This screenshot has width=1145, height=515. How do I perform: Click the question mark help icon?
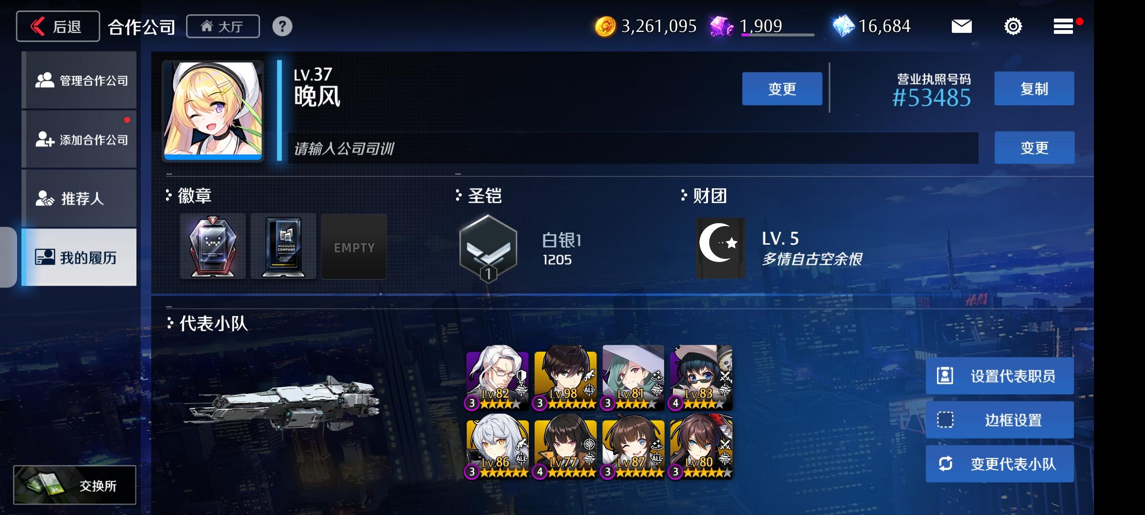[x=282, y=26]
